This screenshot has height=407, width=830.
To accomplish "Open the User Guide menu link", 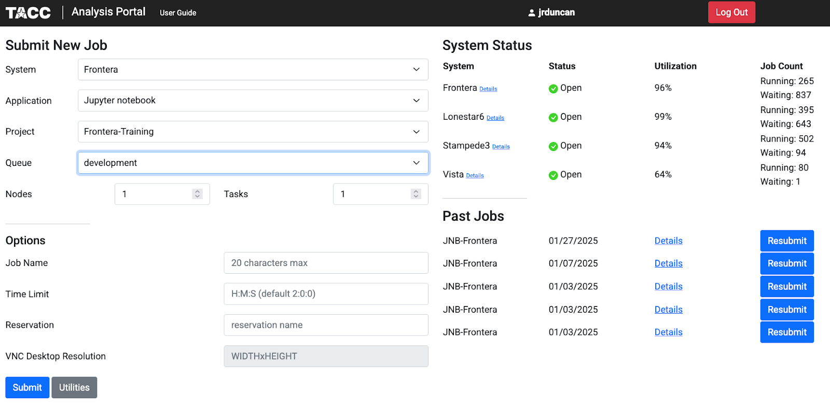I will click(x=178, y=13).
